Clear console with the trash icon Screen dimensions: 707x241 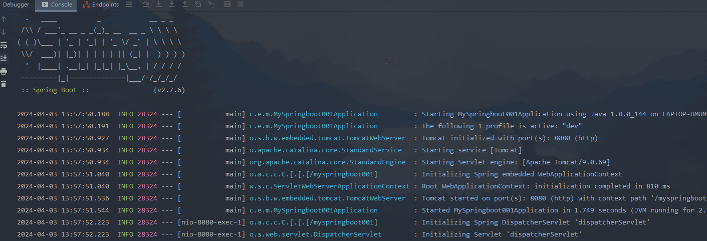[x=4, y=84]
